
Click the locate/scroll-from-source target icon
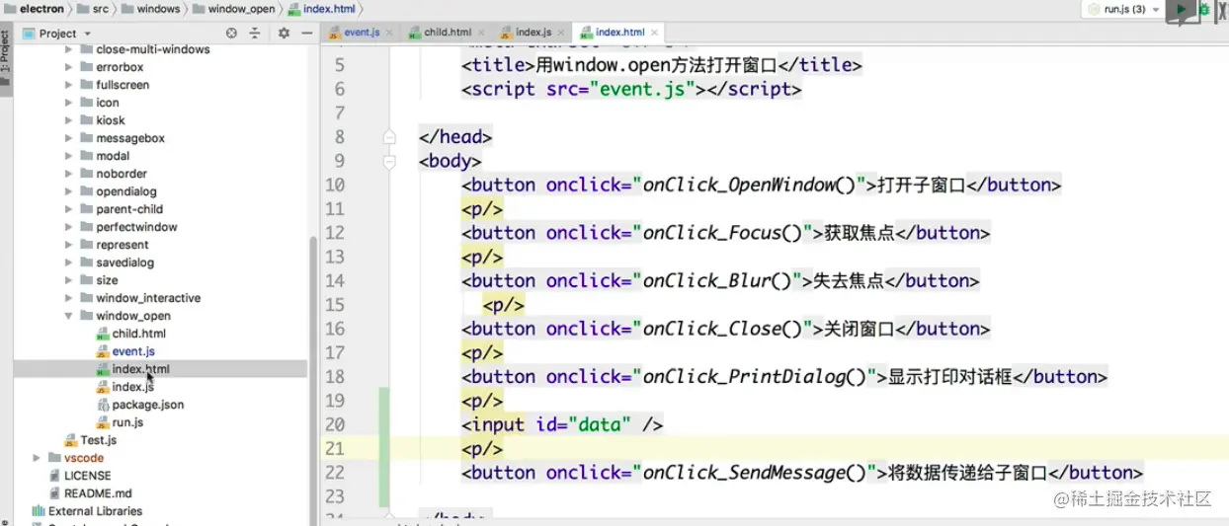click(231, 33)
